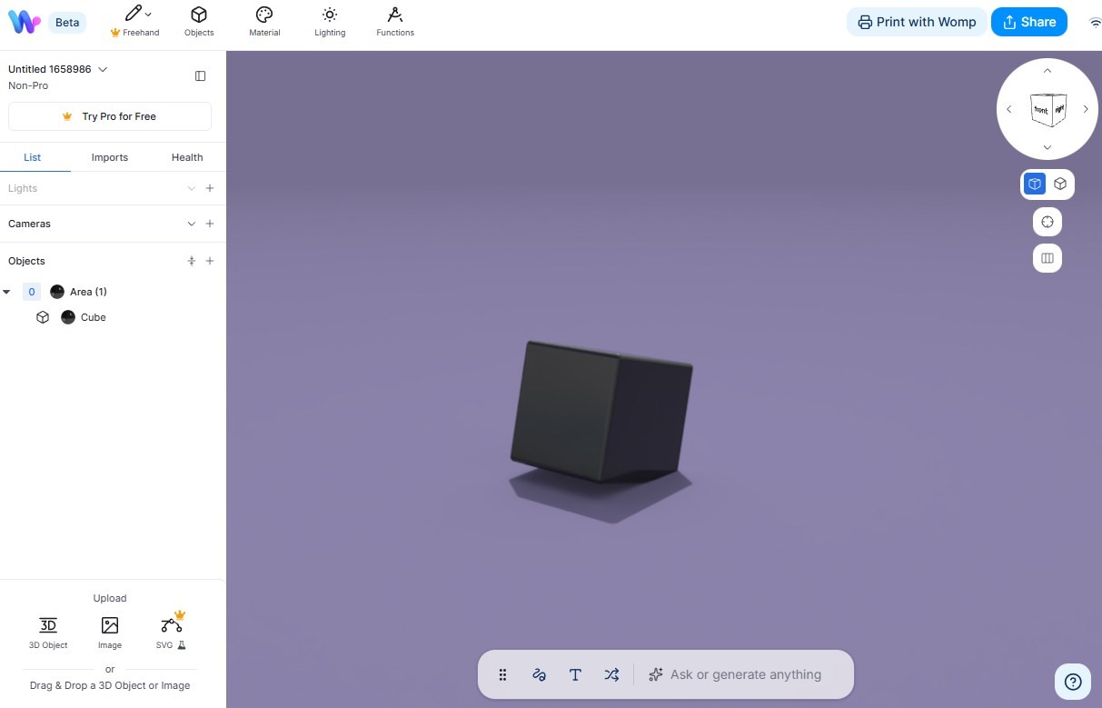Open the help question mark button
Viewport: 1102px width, 708px height.
coord(1072,682)
